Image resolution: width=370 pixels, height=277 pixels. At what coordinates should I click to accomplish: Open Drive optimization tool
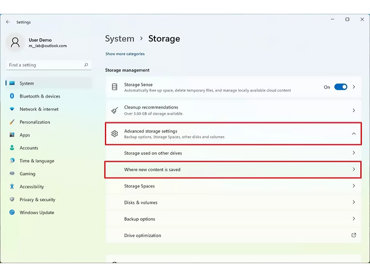click(x=233, y=235)
